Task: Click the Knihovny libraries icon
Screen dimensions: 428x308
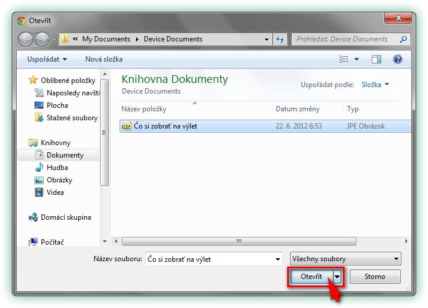Action: [33, 143]
